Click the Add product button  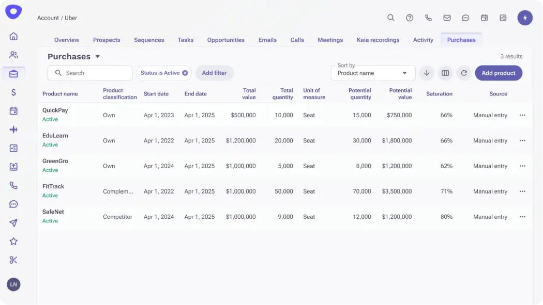point(499,73)
